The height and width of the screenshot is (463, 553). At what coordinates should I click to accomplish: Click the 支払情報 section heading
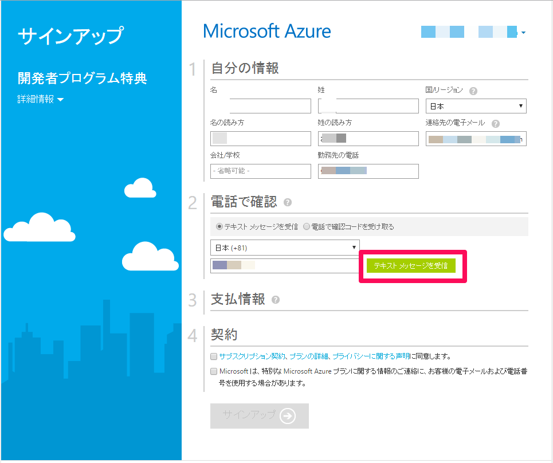pyautogui.click(x=238, y=299)
